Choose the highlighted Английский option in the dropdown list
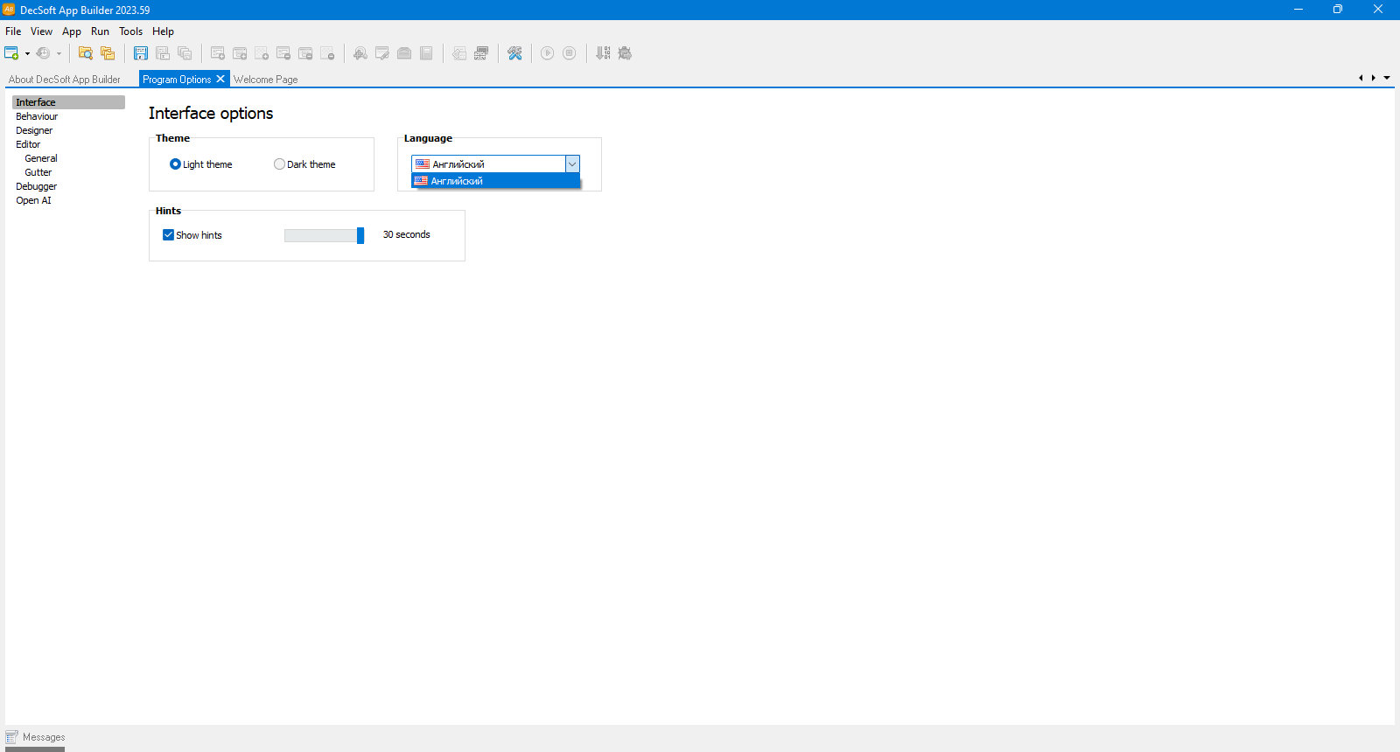 point(495,181)
